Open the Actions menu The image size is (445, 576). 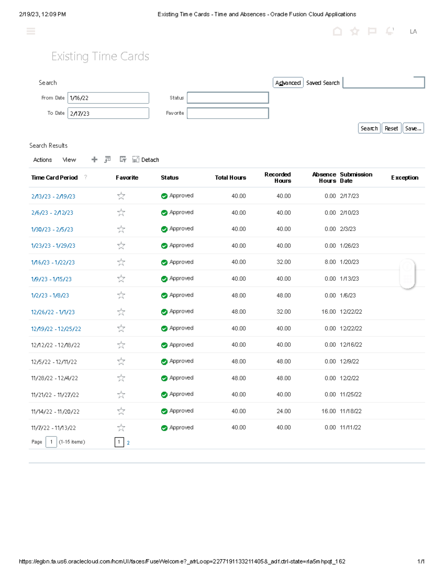[x=42, y=159]
